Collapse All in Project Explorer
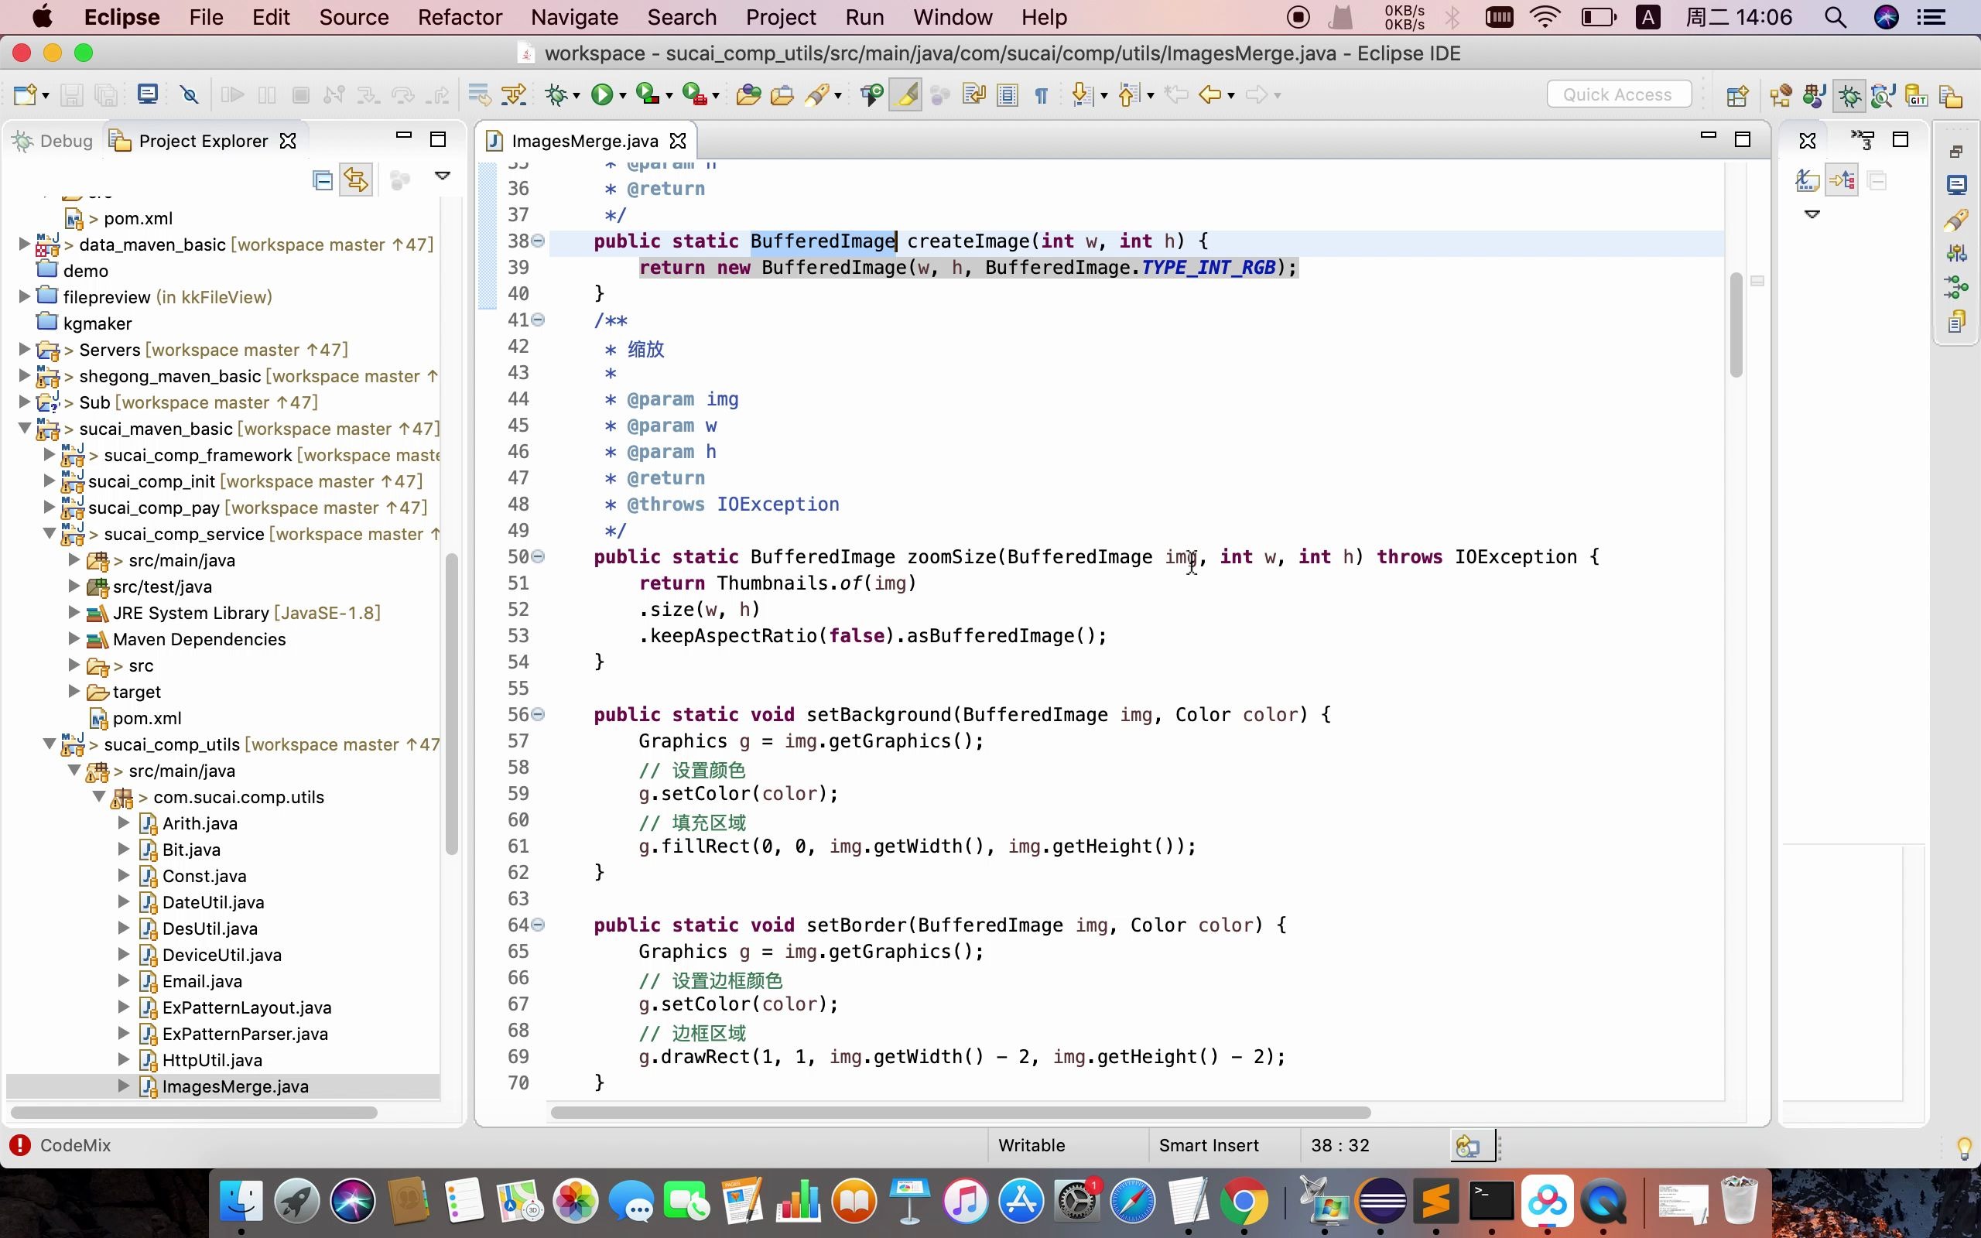The height and width of the screenshot is (1238, 1981). click(x=323, y=180)
